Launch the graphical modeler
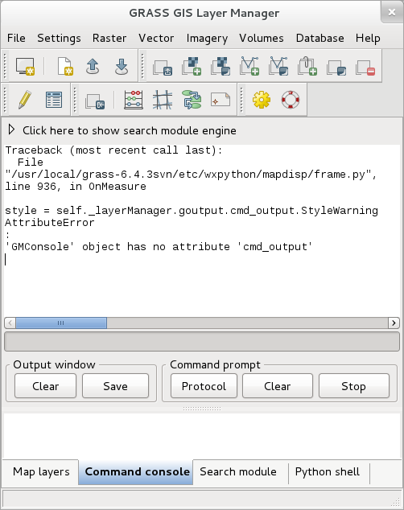The image size is (404, 510). tap(192, 100)
